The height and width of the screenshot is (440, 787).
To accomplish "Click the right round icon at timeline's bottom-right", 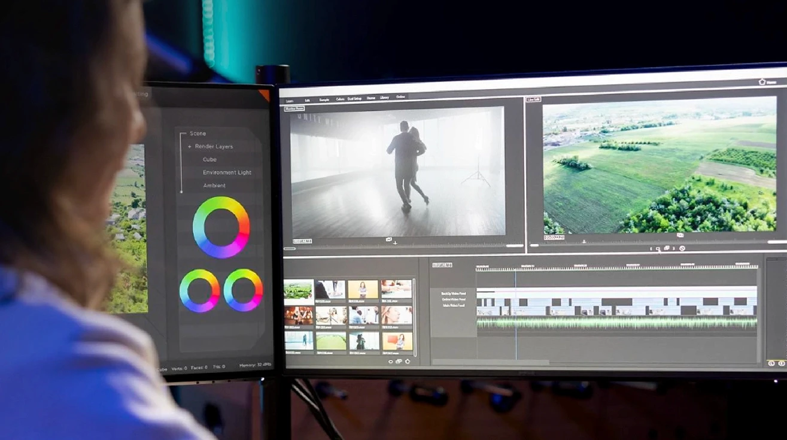I will (x=781, y=363).
